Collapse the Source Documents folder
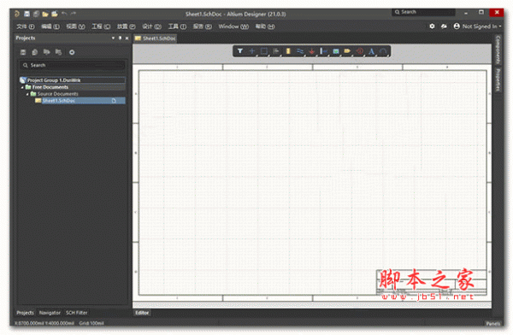This screenshot has height=335, width=513. click(x=27, y=94)
